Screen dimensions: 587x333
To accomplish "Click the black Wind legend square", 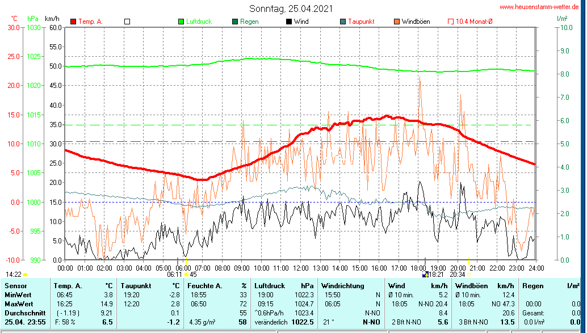I will point(289,22).
